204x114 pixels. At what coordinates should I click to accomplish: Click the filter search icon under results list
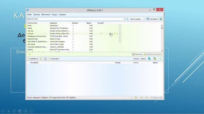[x=30, y=54]
